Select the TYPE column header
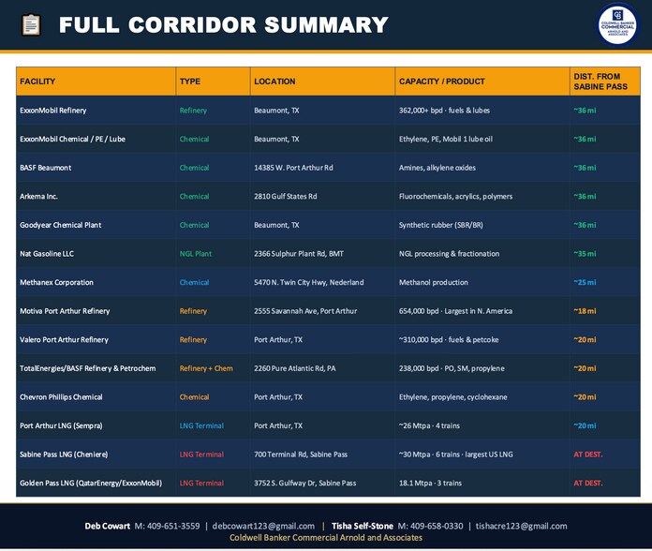Screen dimensions: 652x551 coord(190,82)
